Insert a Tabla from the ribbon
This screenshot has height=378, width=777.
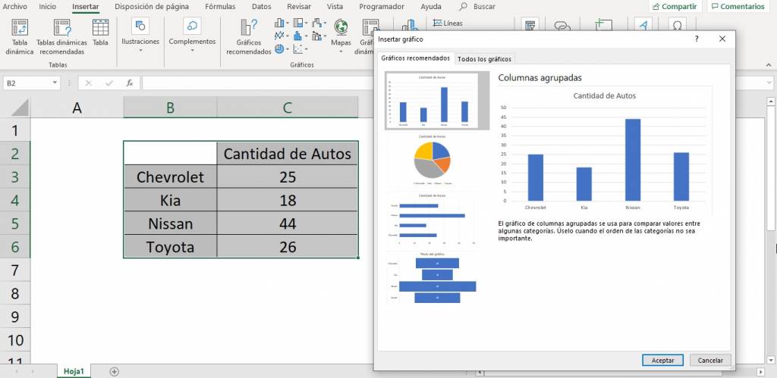point(101,33)
